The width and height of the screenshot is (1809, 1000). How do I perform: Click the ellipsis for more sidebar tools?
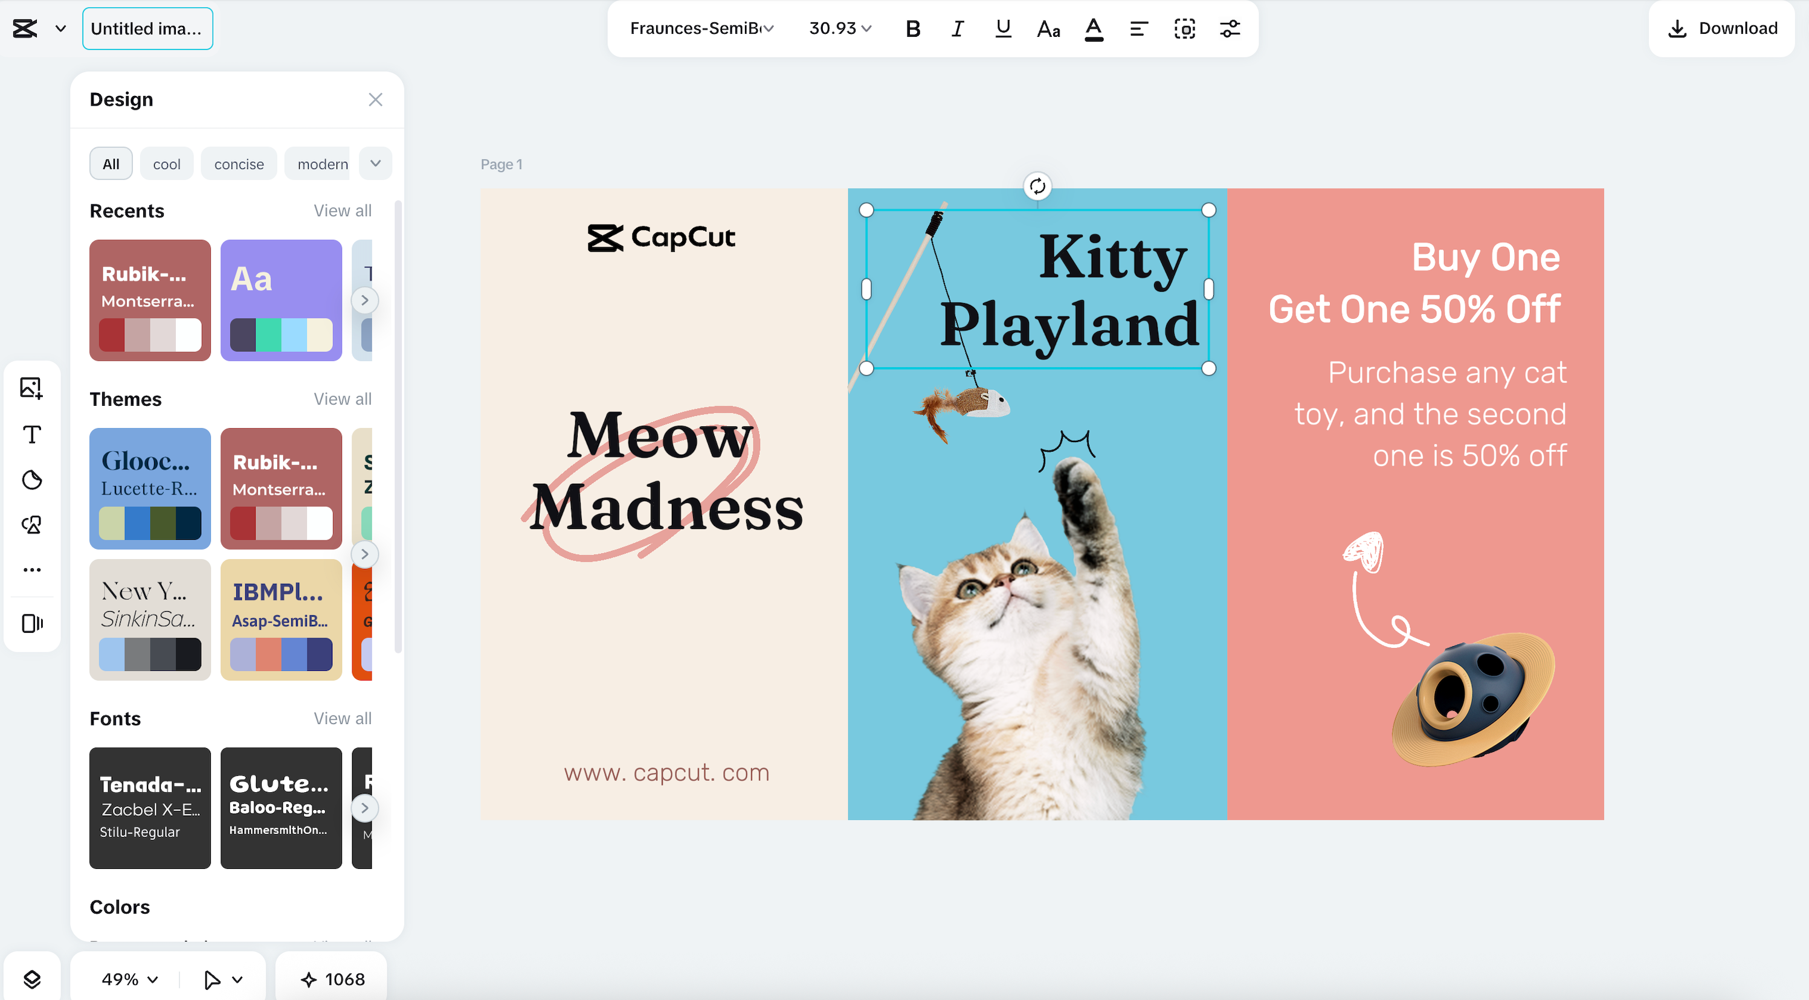31,569
